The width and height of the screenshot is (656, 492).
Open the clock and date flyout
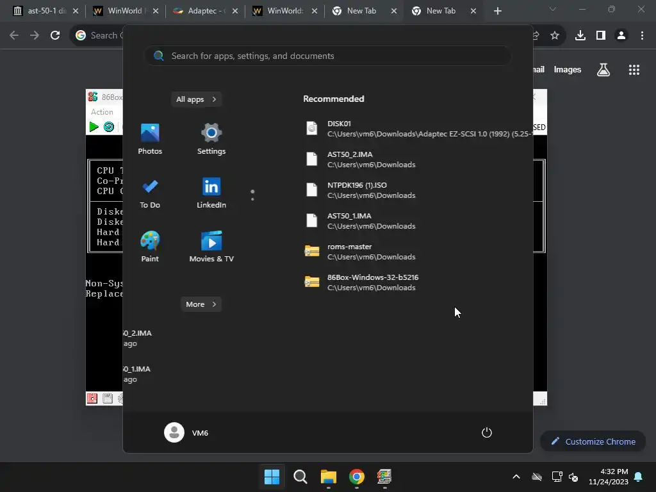(x=609, y=477)
